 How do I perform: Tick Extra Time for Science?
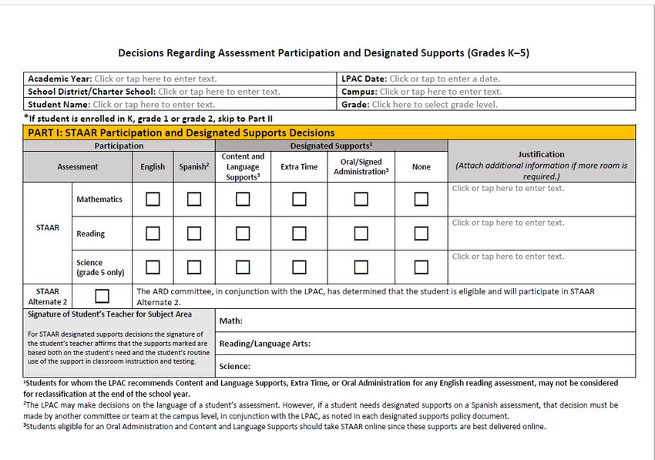(299, 267)
